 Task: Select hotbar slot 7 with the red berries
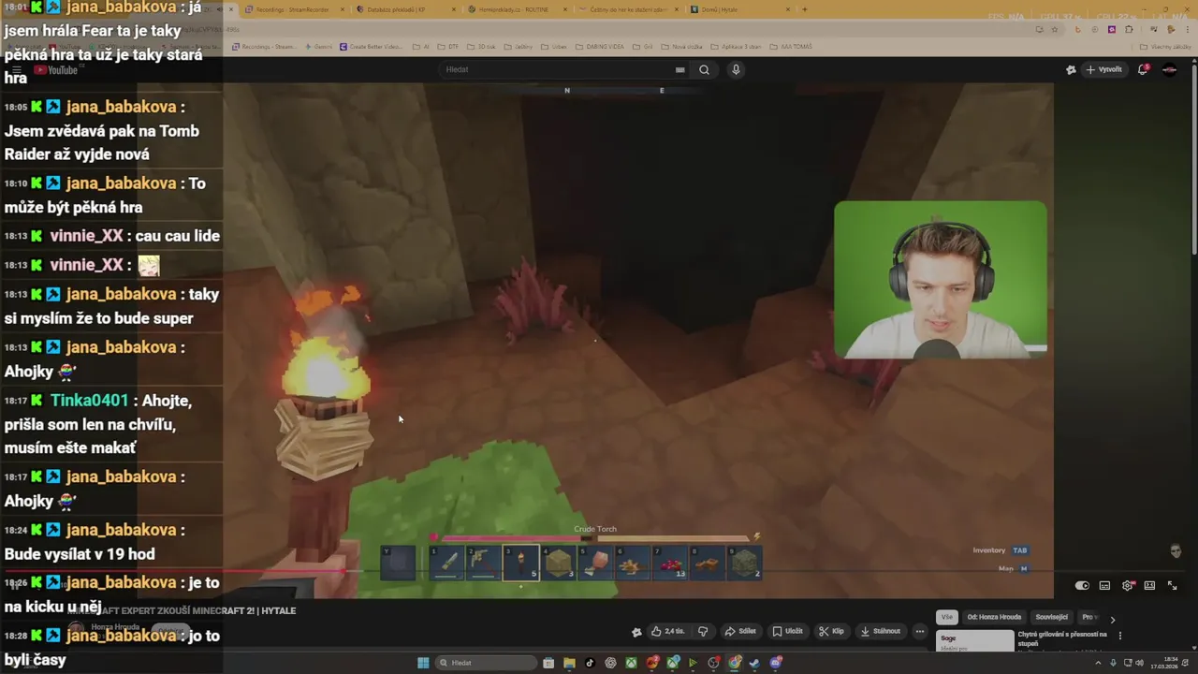671,563
